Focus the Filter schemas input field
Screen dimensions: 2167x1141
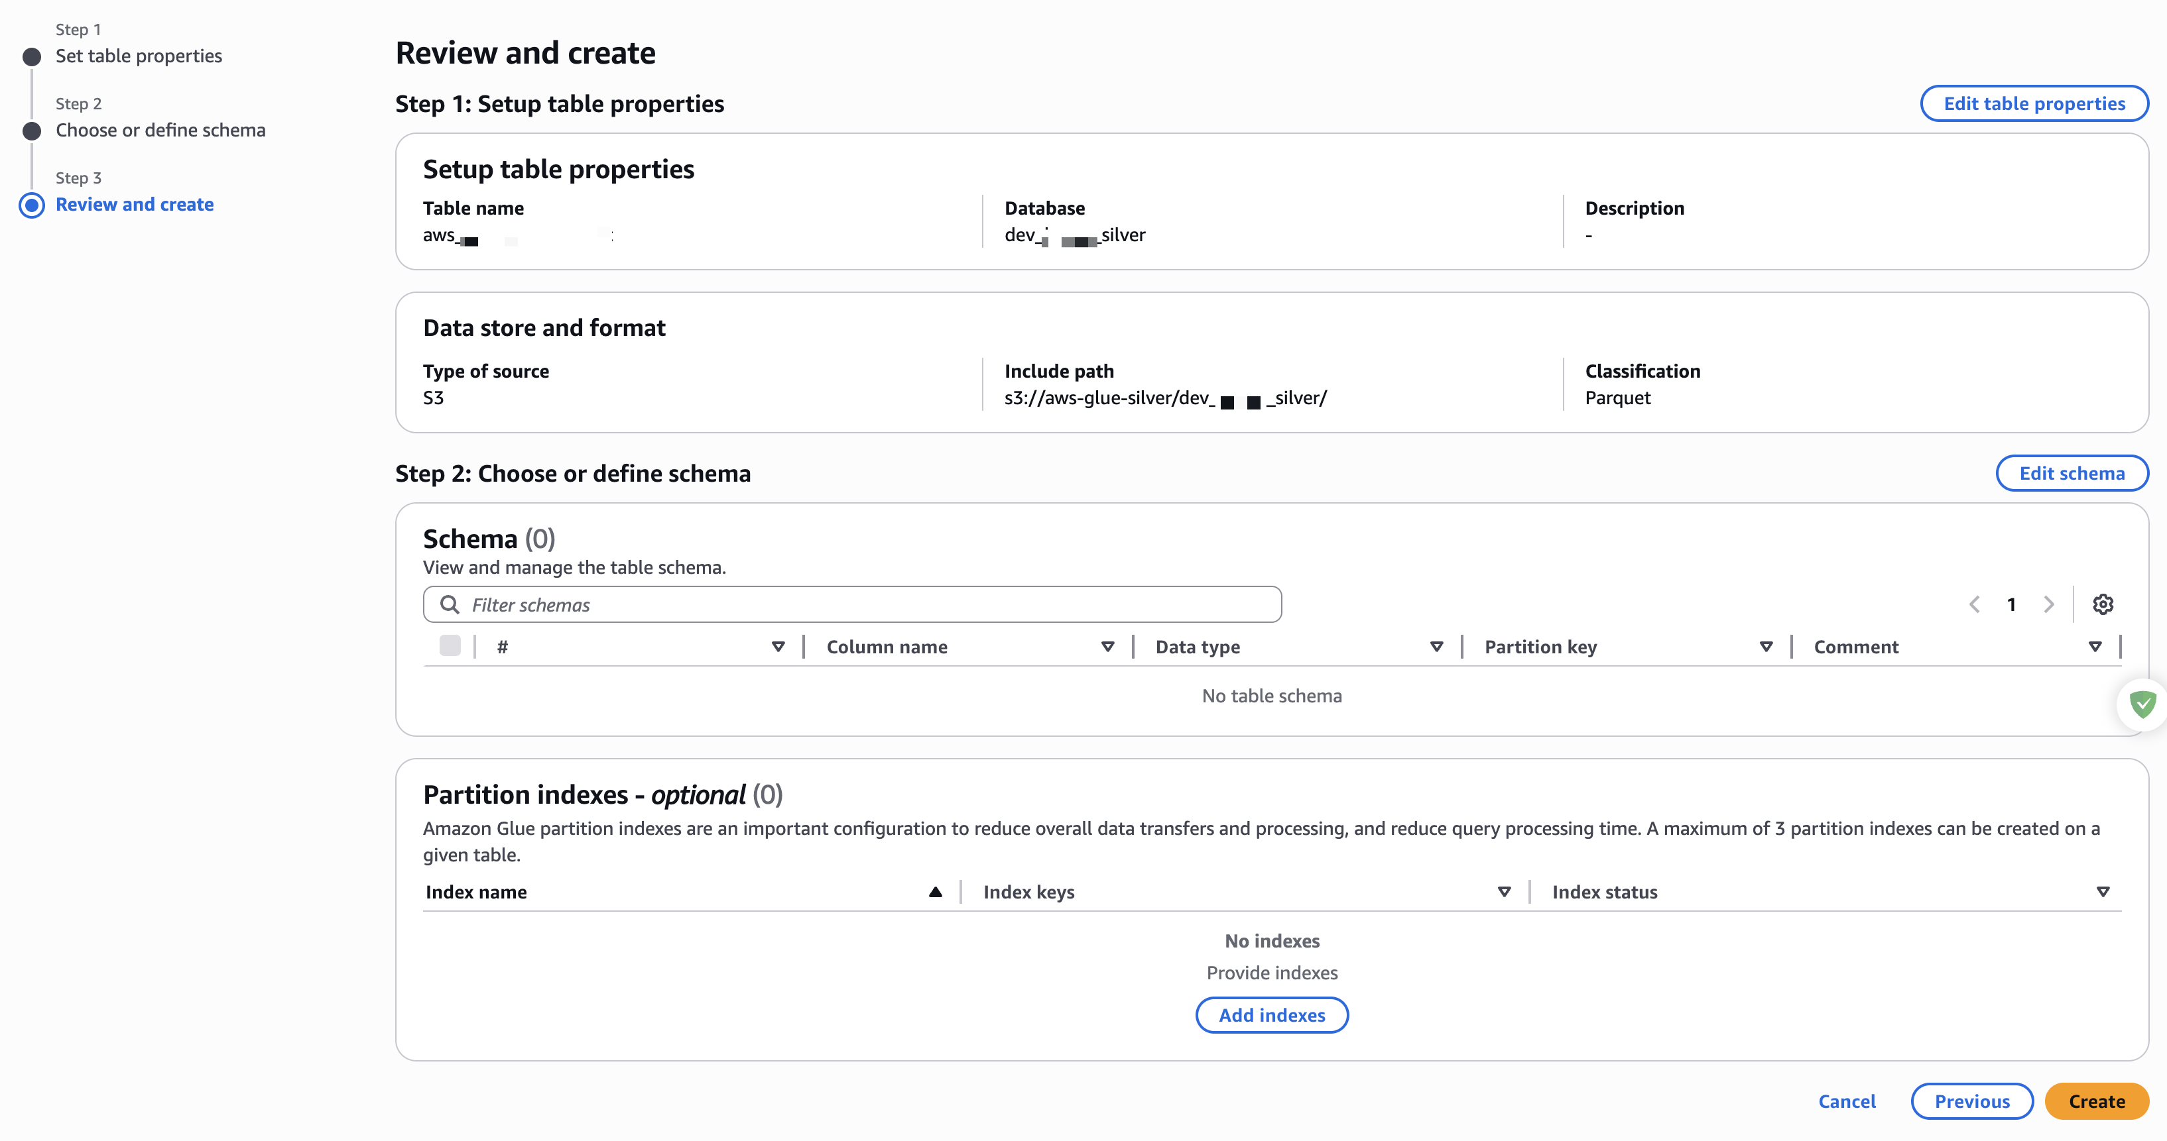[867, 604]
